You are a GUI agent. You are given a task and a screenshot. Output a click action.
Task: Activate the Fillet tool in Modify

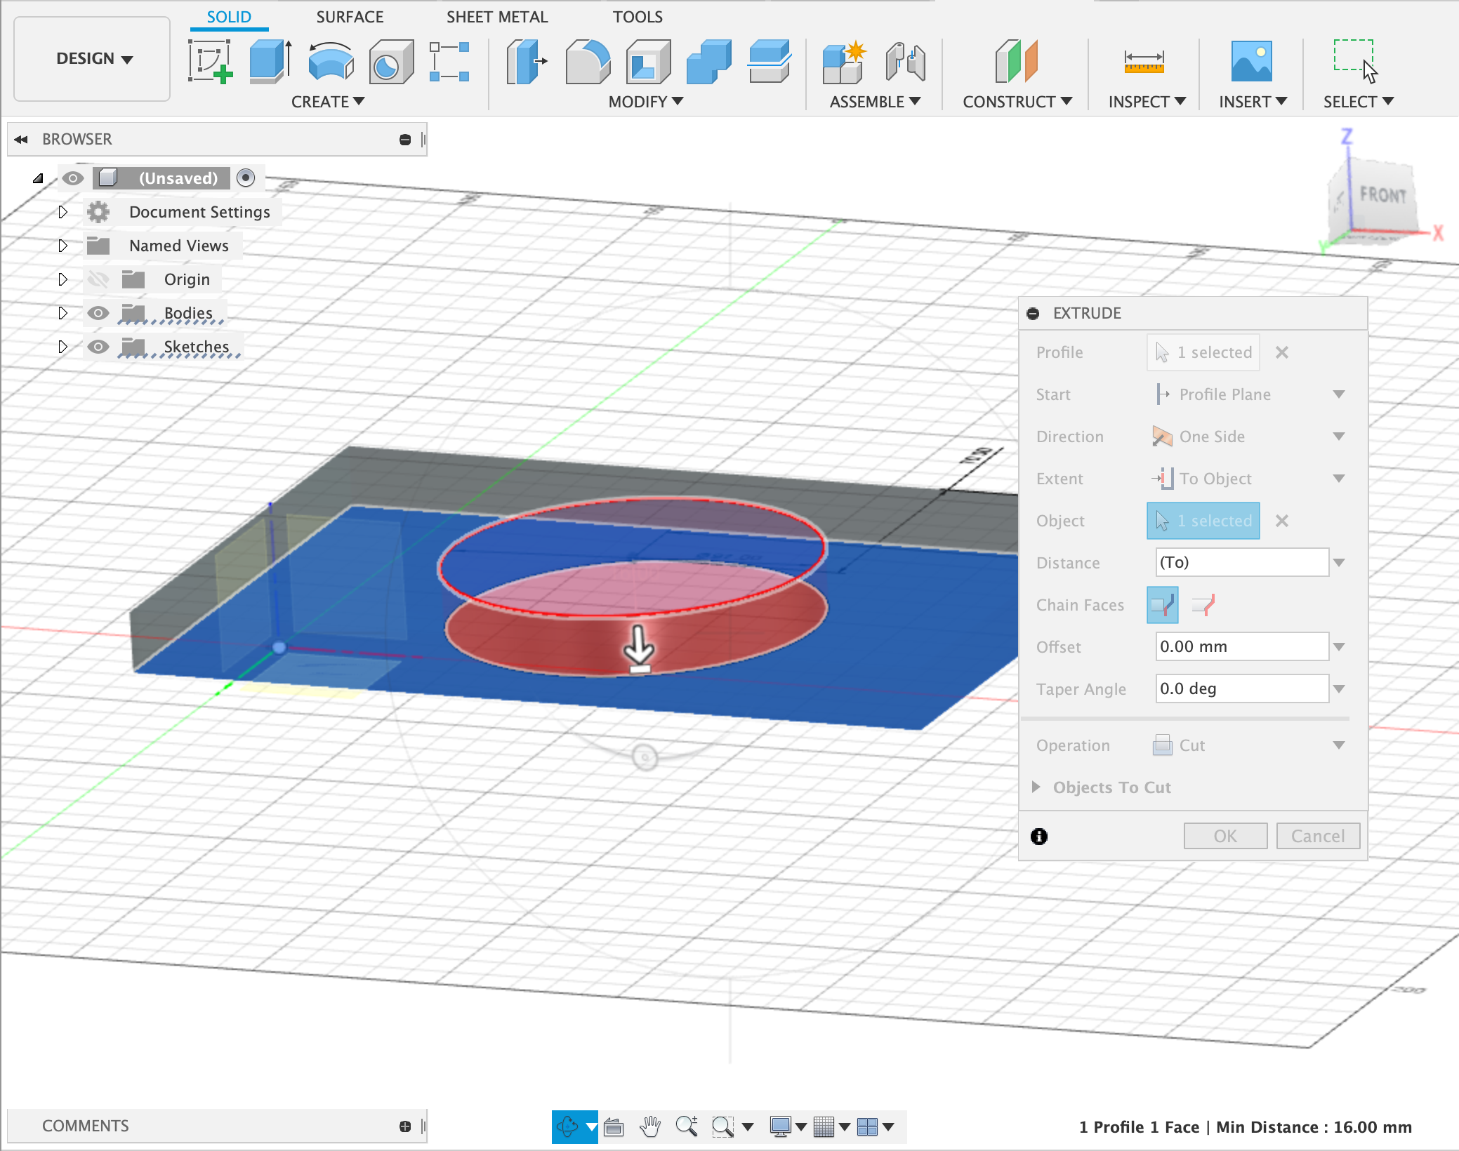click(x=587, y=62)
